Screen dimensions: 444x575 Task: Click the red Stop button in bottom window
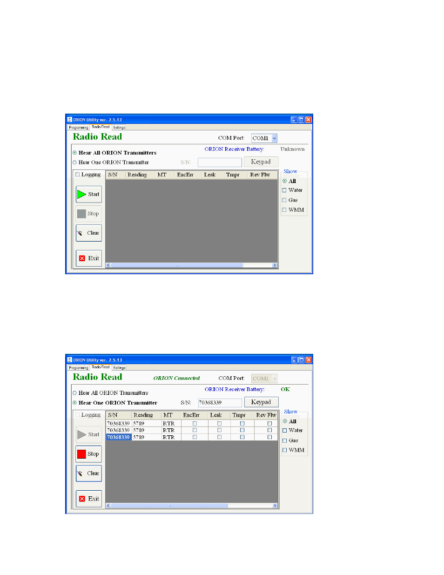[x=89, y=454]
